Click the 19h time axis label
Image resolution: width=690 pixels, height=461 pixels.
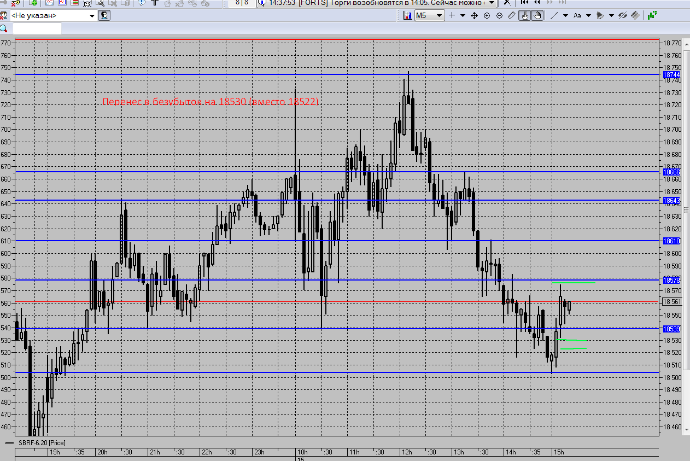(55, 452)
